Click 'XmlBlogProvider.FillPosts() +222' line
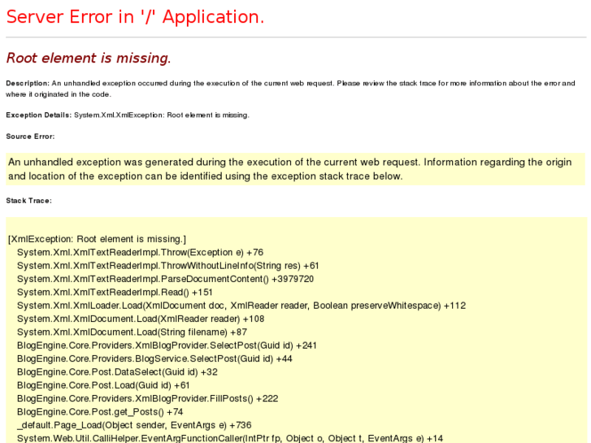Screen dimensions: 591x443 pyautogui.click(x=147, y=398)
